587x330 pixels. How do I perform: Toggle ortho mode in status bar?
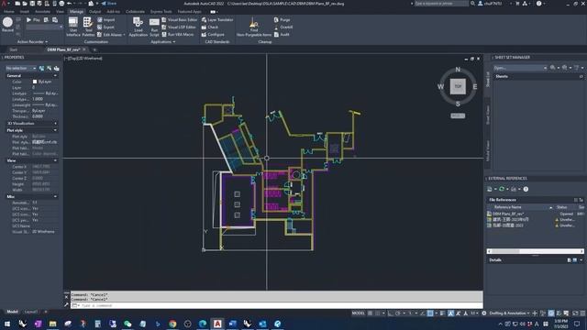390,313
